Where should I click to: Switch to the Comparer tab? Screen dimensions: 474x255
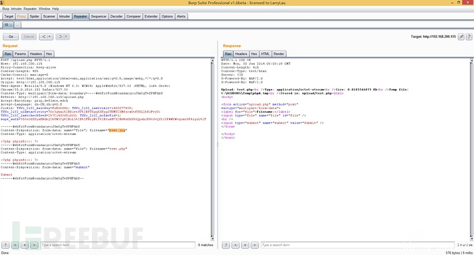click(134, 16)
